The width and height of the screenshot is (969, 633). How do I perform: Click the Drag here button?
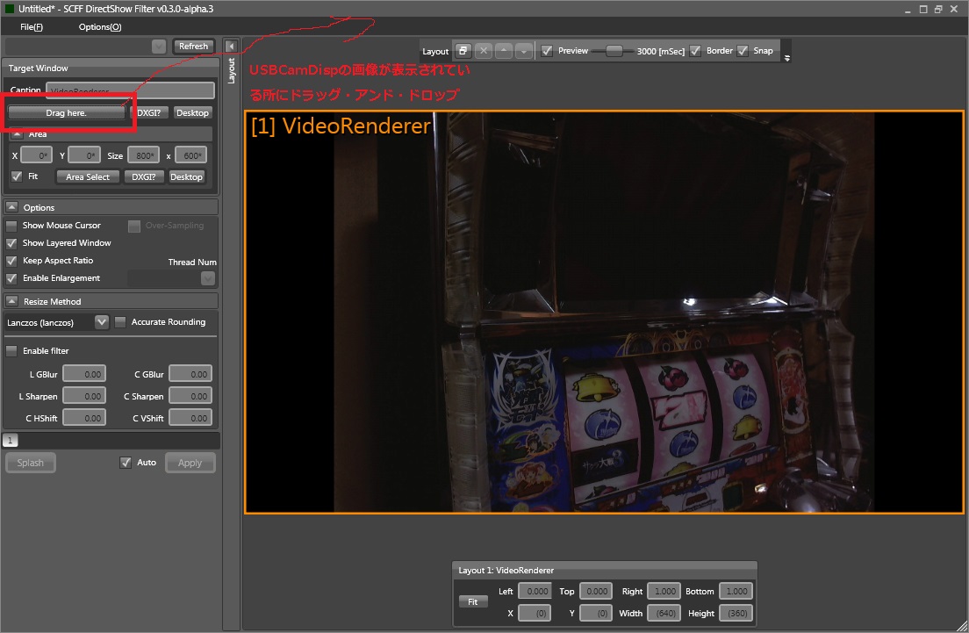(66, 113)
